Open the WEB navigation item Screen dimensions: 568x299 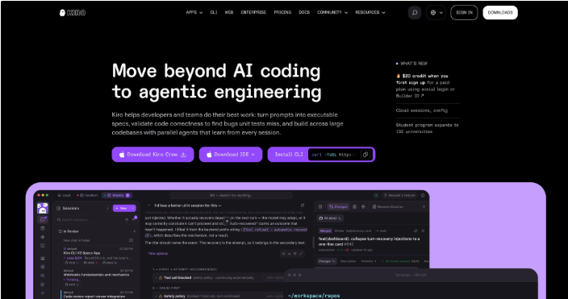[x=229, y=12]
